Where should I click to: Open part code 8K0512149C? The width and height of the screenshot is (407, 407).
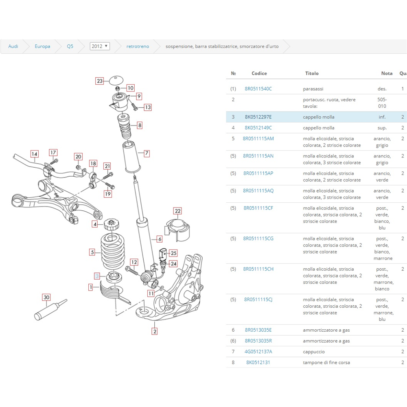coord(258,128)
